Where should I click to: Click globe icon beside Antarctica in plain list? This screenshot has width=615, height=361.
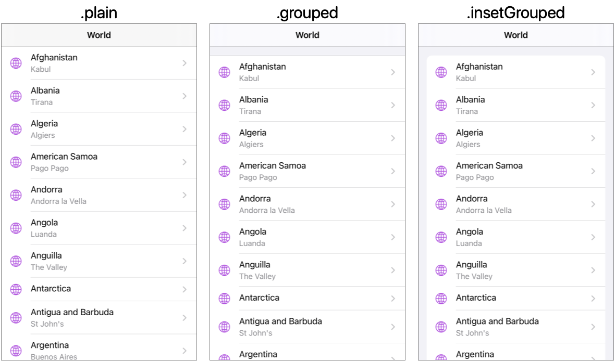pyautogui.click(x=16, y=289)
